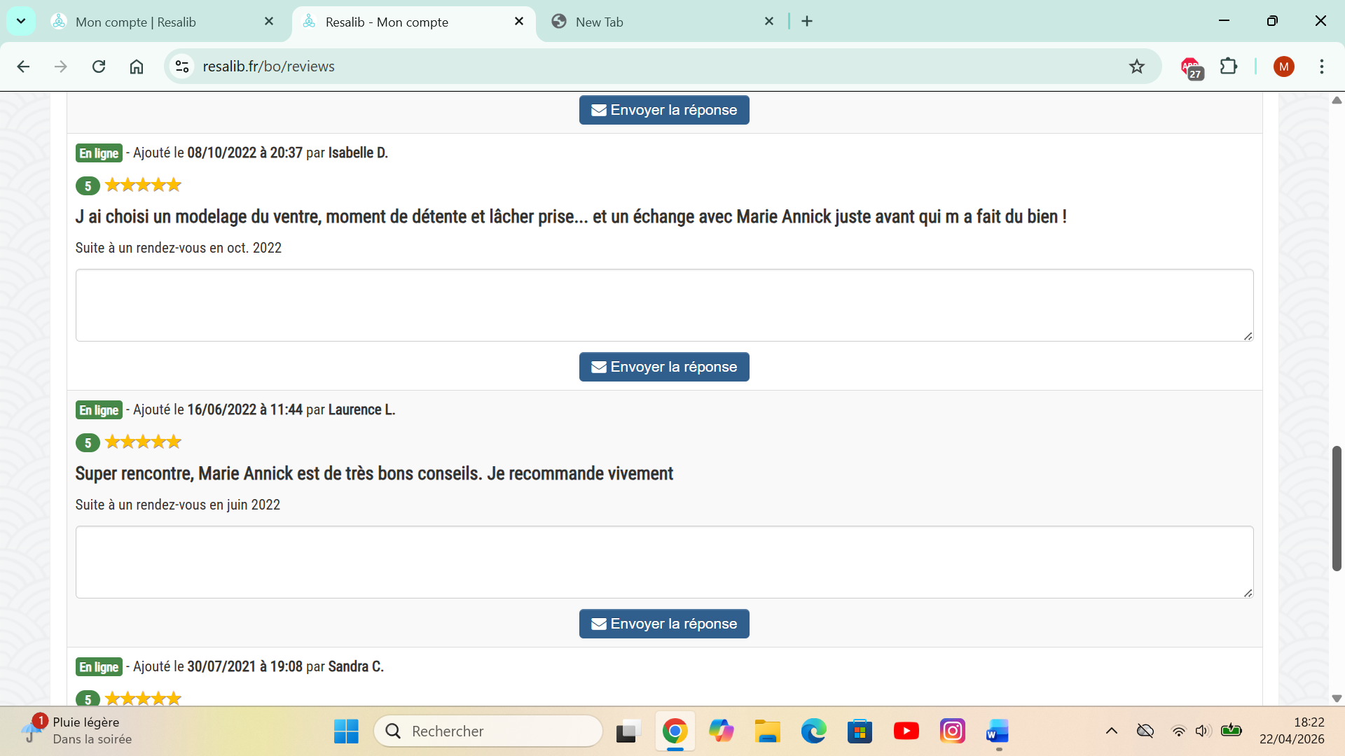Bookmark this page with the star
The height and width of the screenshot is (756, 1345).
click(x=1136, y=66)
